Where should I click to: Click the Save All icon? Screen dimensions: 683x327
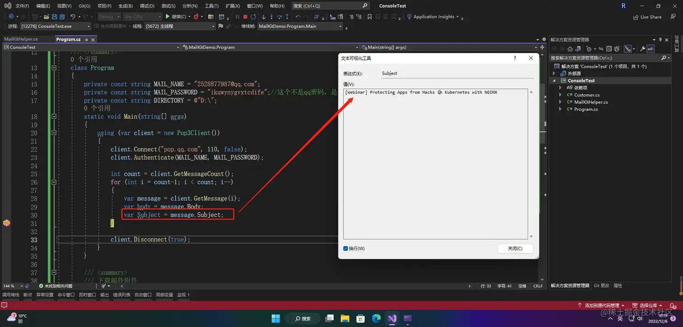click(x=62, y=17)
